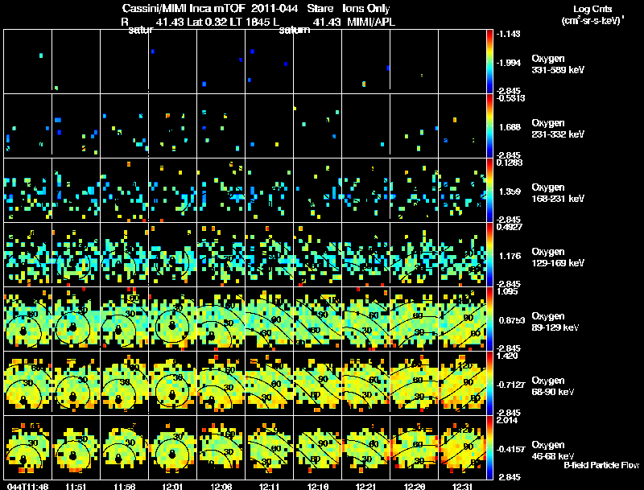Click the top row color scale bar
The image size is (644, 490).
[x=489, y=62]
